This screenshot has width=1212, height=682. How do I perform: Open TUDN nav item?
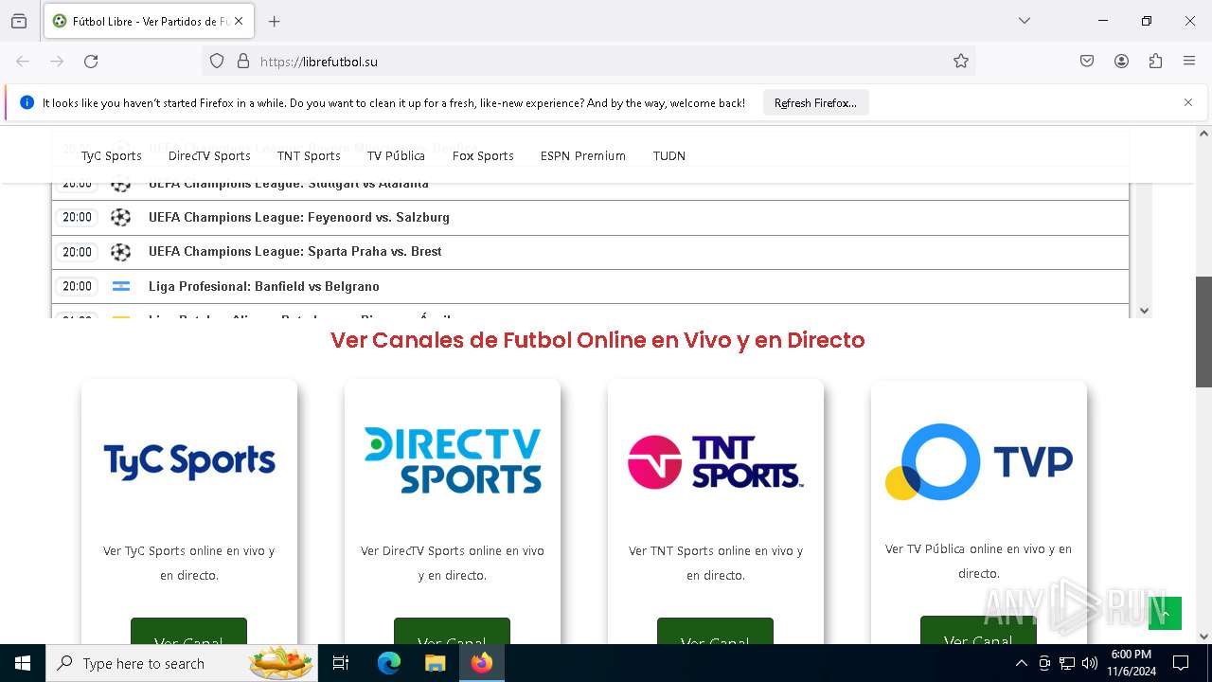[x=669, y=155]
